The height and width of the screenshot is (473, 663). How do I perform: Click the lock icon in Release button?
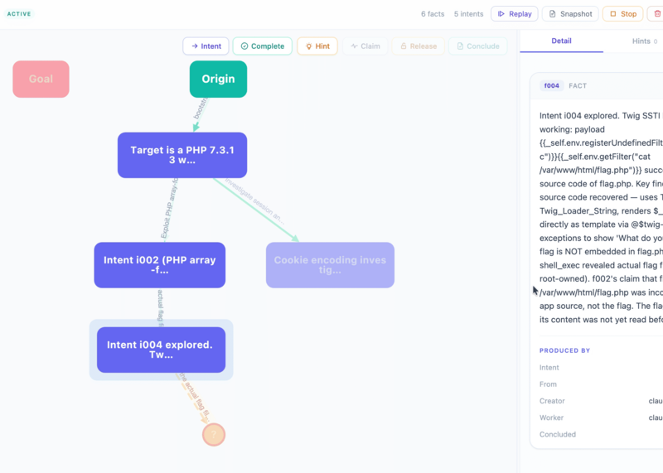click(x=404, y=46)
